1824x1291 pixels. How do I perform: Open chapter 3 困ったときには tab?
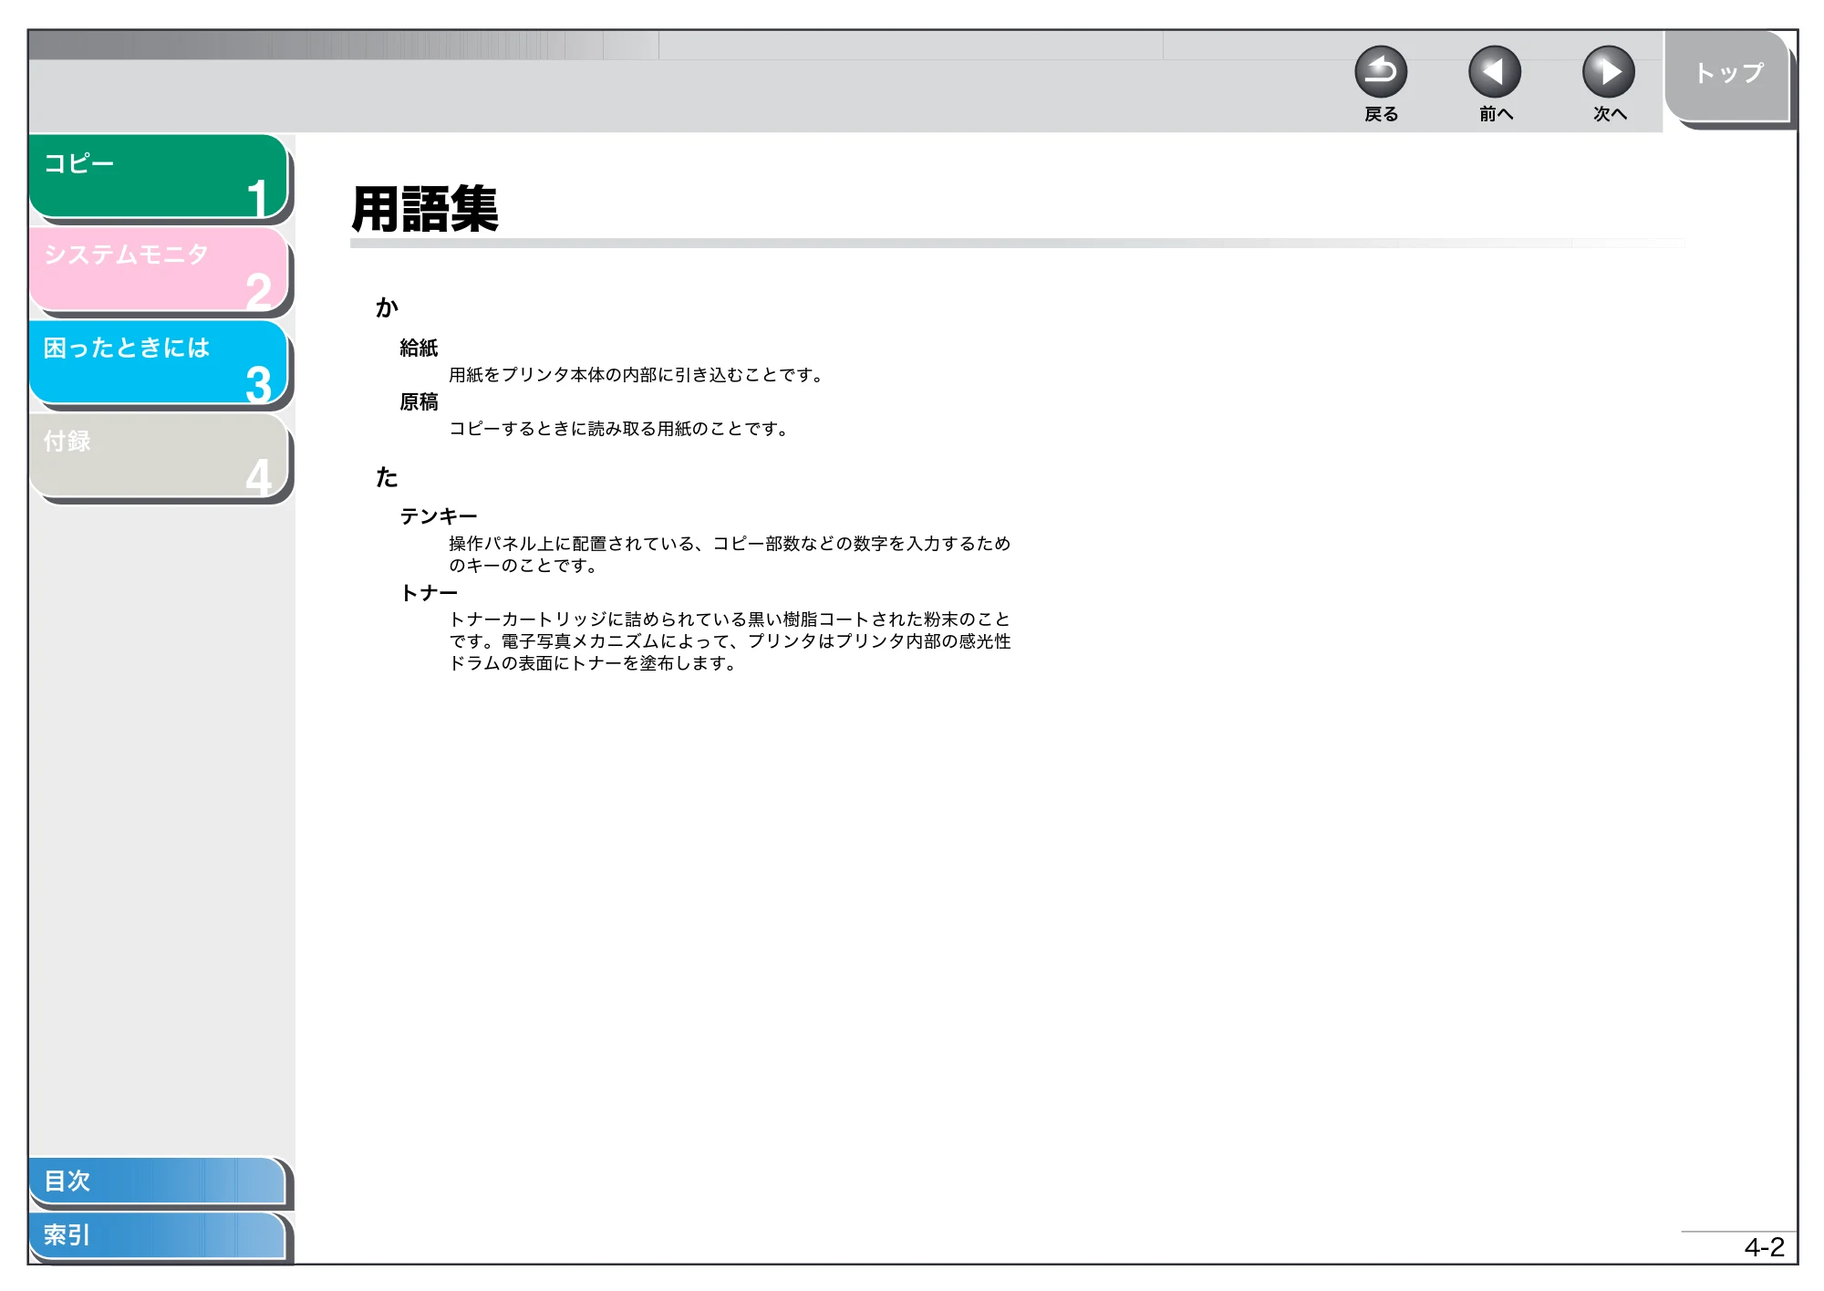[159, 362]
